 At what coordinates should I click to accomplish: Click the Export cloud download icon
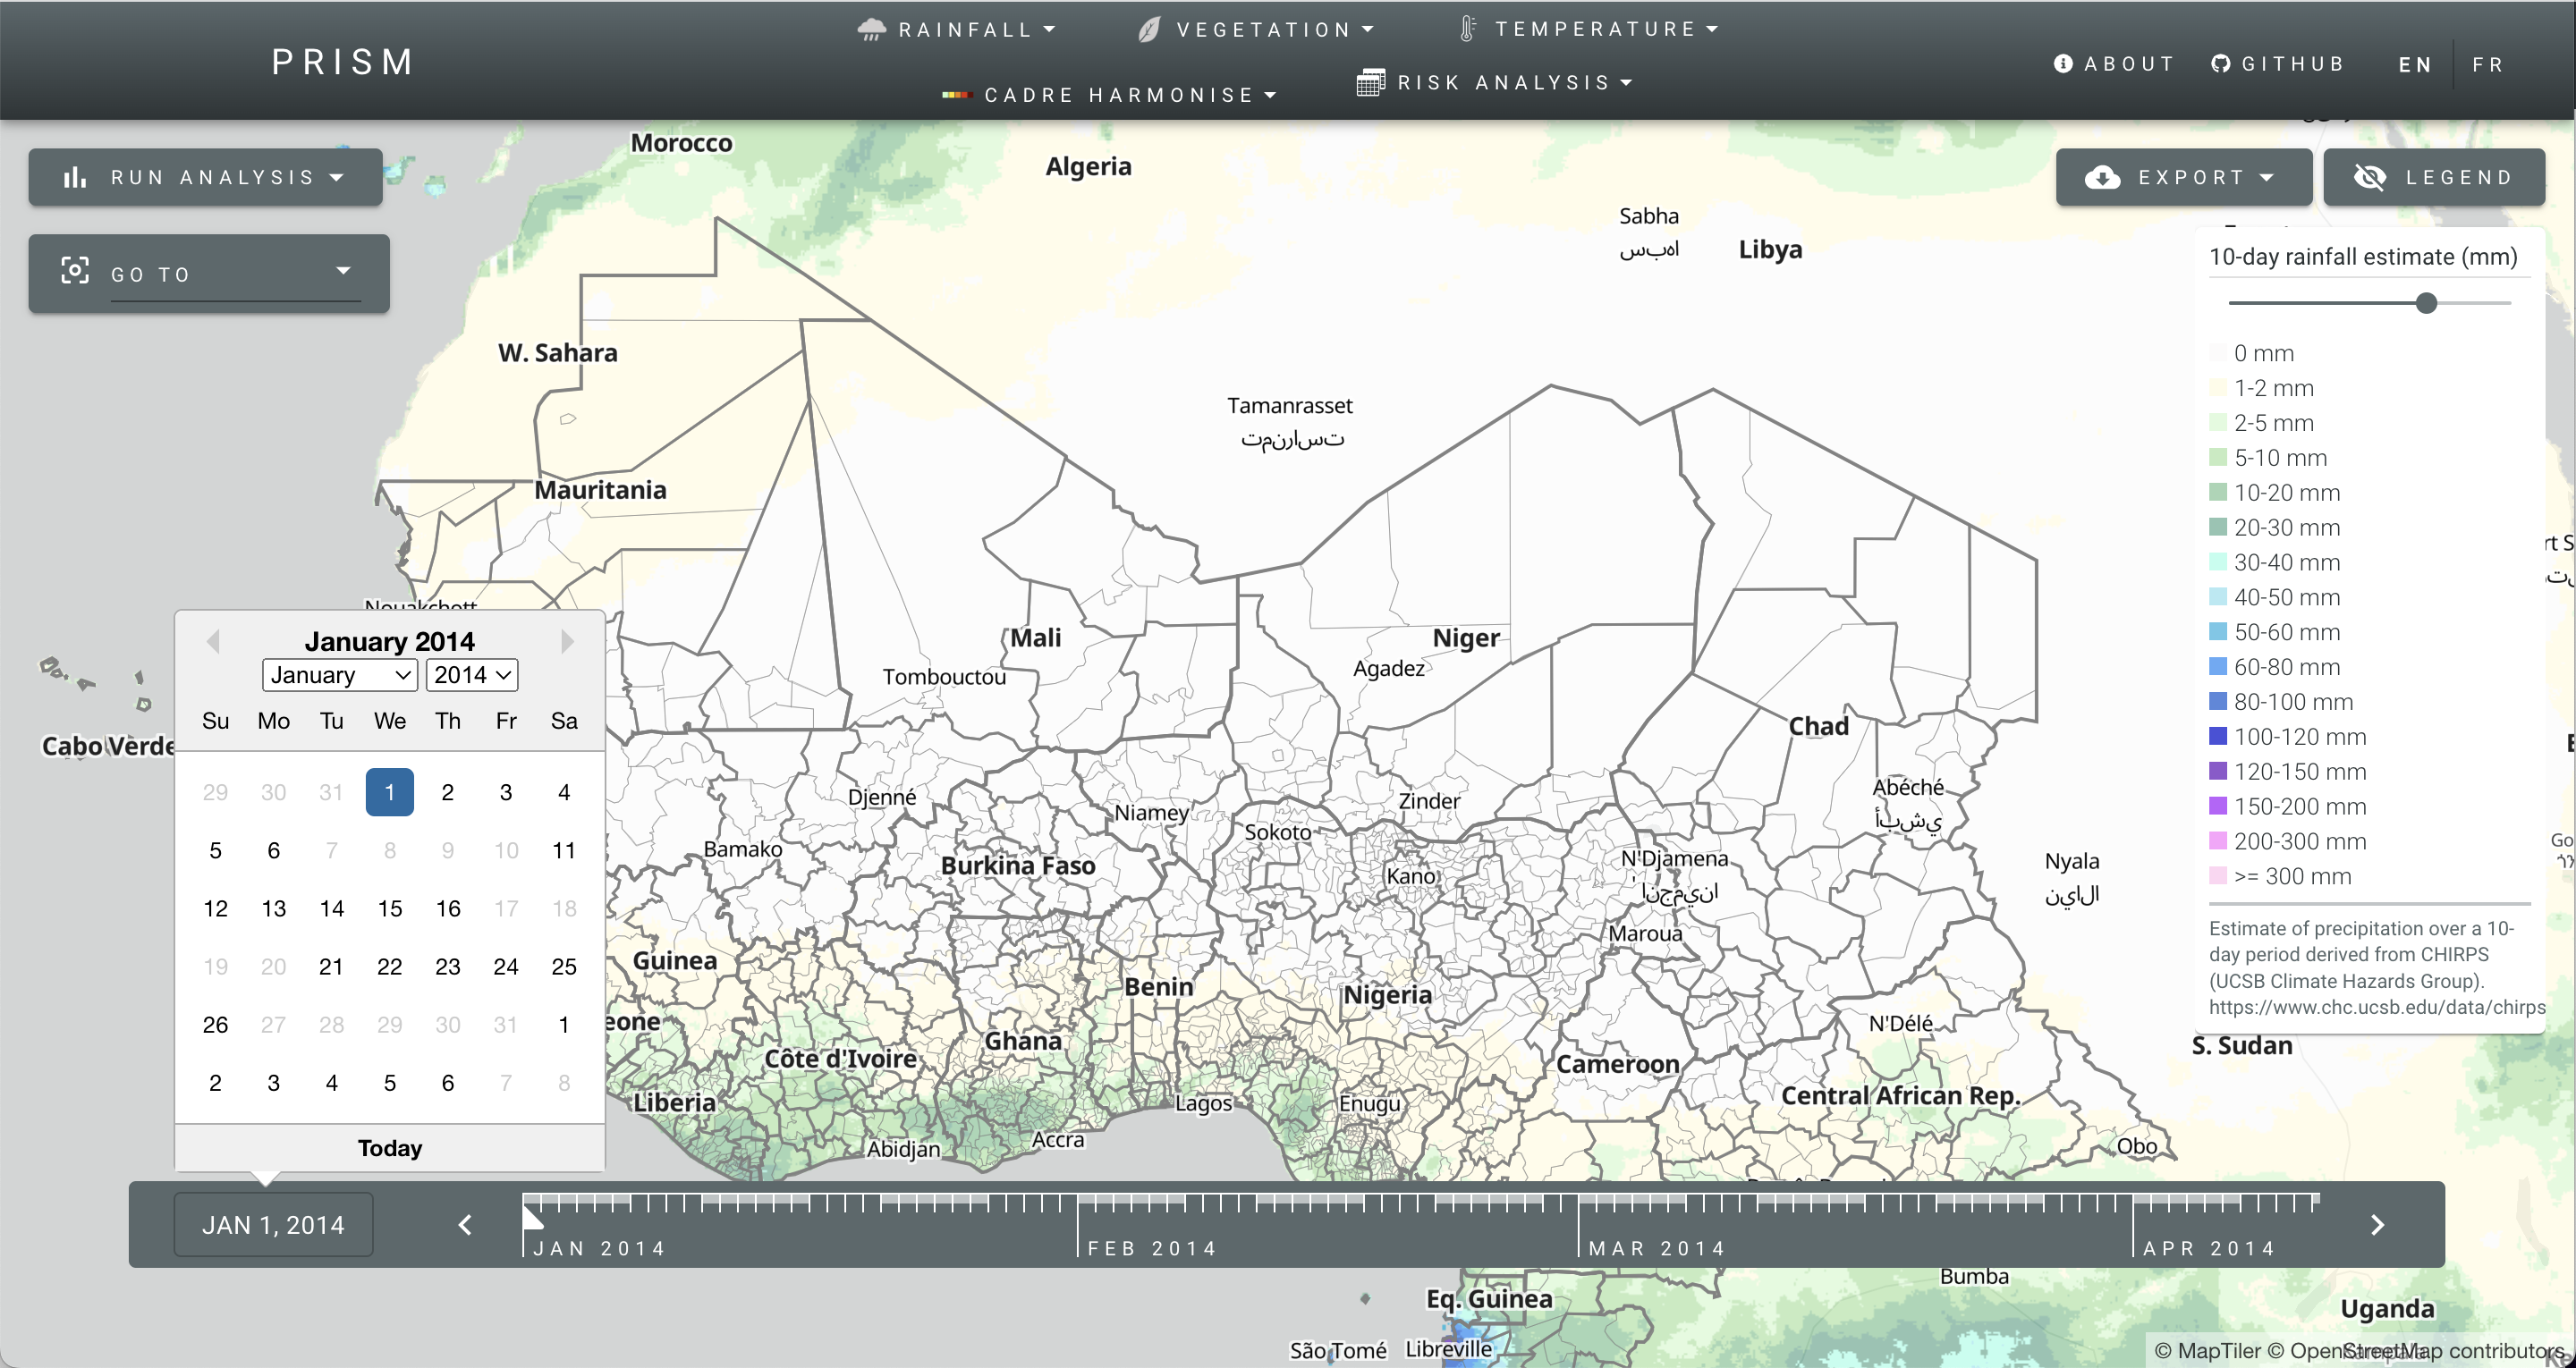(2102, 178)
